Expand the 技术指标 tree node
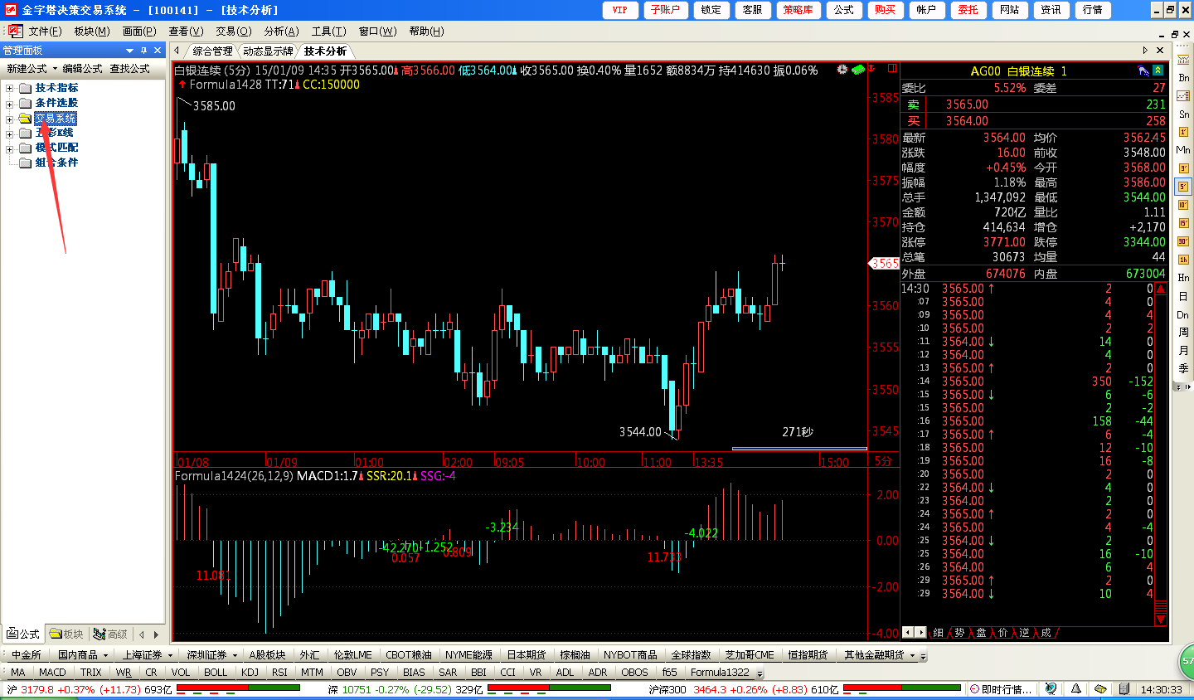 click(x=10, y=88)
